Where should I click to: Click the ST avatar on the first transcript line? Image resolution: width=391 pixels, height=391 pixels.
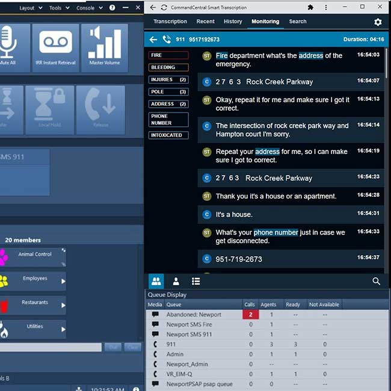point(207,55)
